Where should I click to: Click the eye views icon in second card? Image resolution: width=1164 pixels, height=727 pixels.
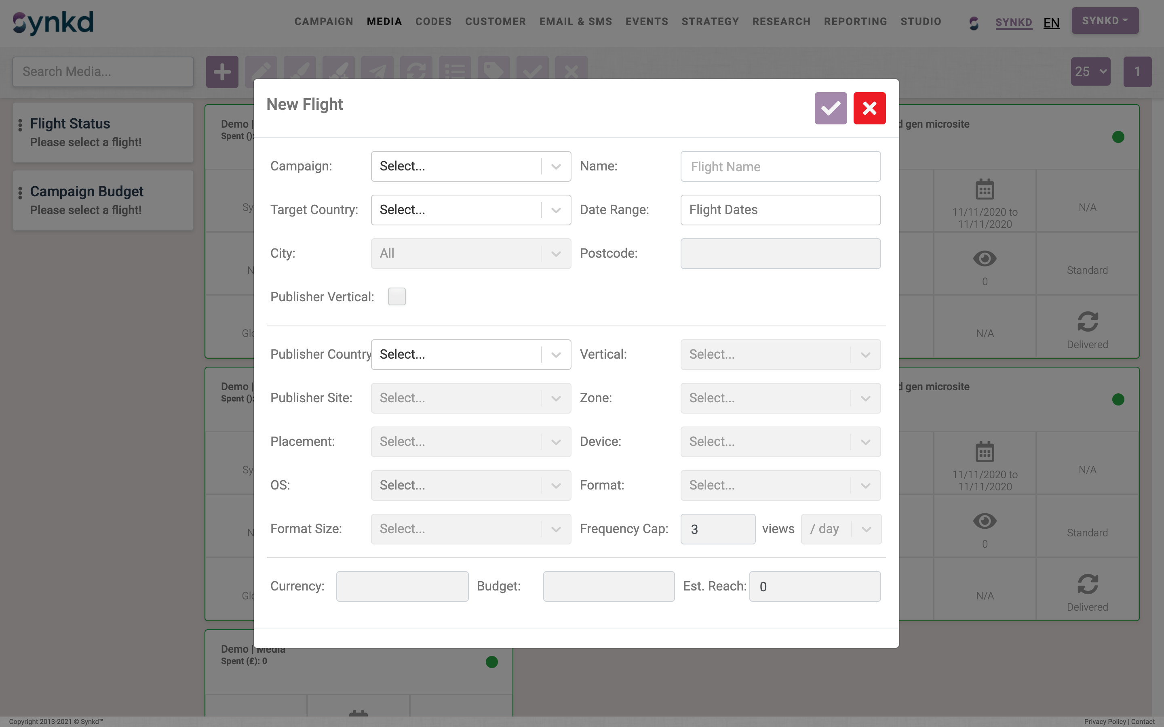pos(984,521)
